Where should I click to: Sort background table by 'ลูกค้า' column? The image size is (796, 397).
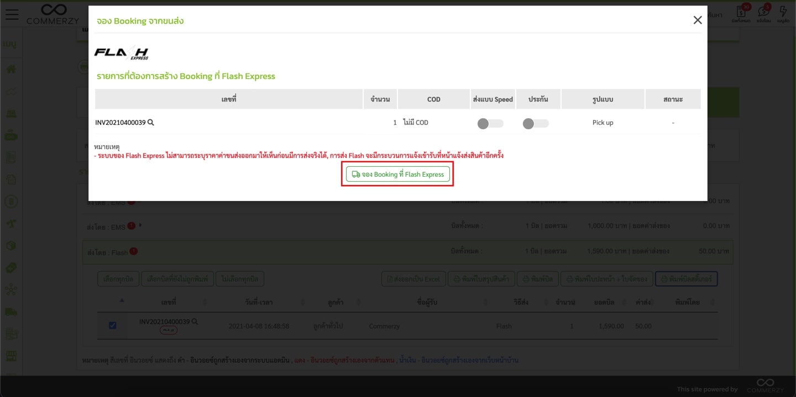tap(335, 302)
